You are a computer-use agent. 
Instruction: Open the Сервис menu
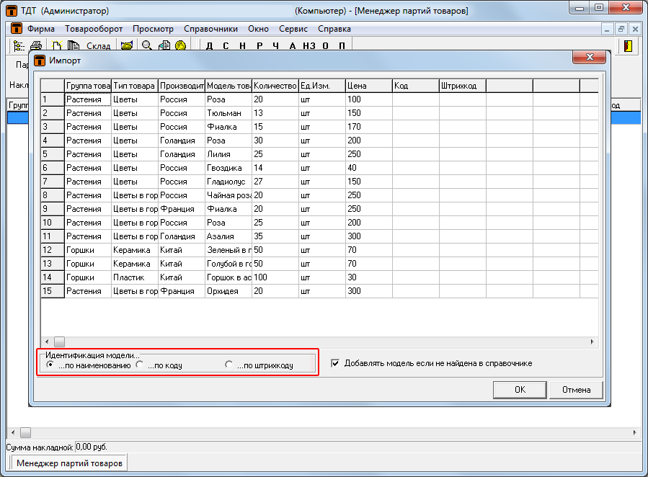point(293,29)
